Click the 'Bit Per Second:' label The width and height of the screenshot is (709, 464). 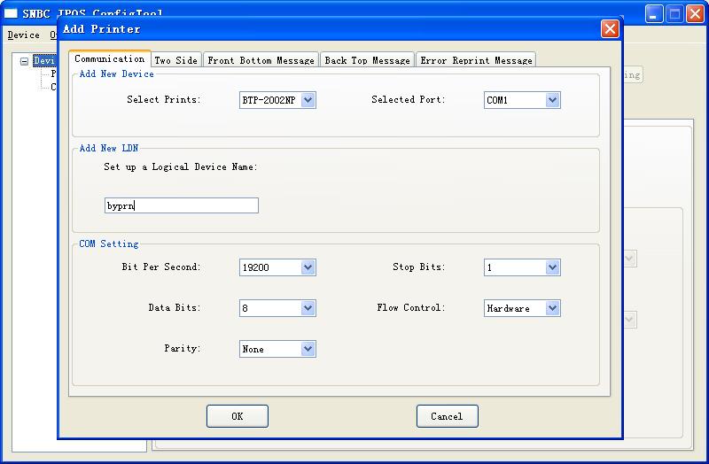click(x=161, y=267)
